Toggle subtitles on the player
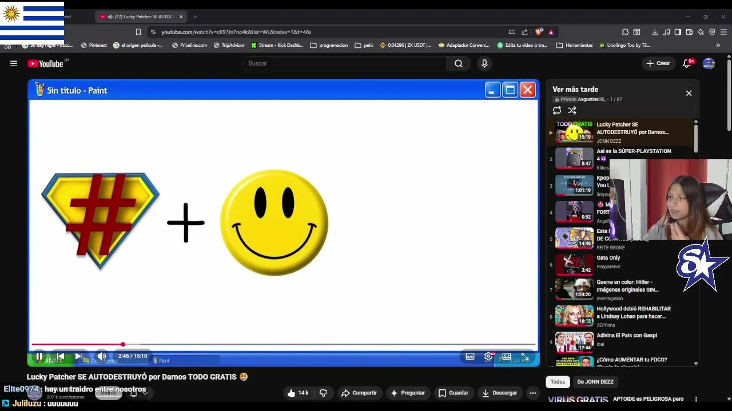Screen dimensions: 732x411 pyautogui.click(x=470, y=356)
